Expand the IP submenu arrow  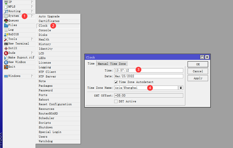click(x=32, y=2)
